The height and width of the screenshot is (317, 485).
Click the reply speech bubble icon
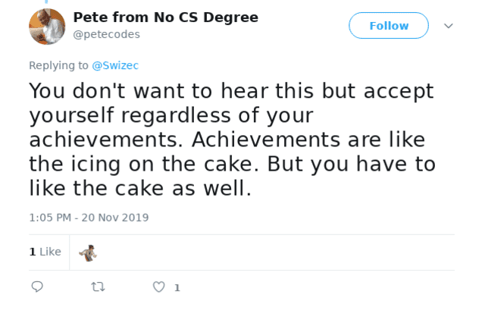(x=37, y=287)
